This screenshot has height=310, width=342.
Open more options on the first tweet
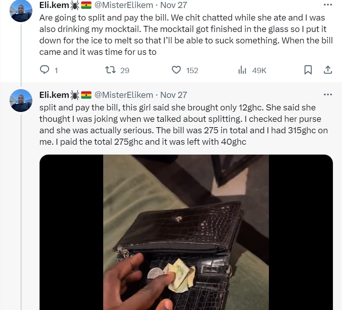(328, 5)
